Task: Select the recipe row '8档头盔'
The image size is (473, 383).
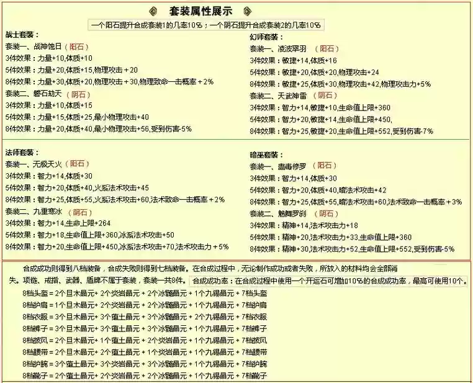Action: pyautogui.click(x=145, y=293)
